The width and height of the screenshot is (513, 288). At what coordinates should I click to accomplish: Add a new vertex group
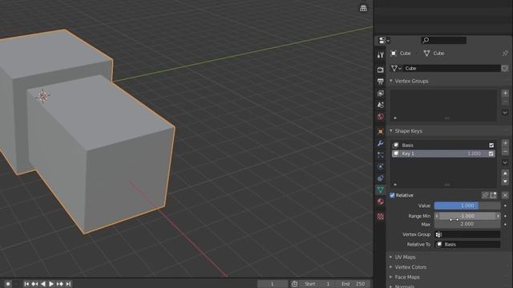coord(505,94)
